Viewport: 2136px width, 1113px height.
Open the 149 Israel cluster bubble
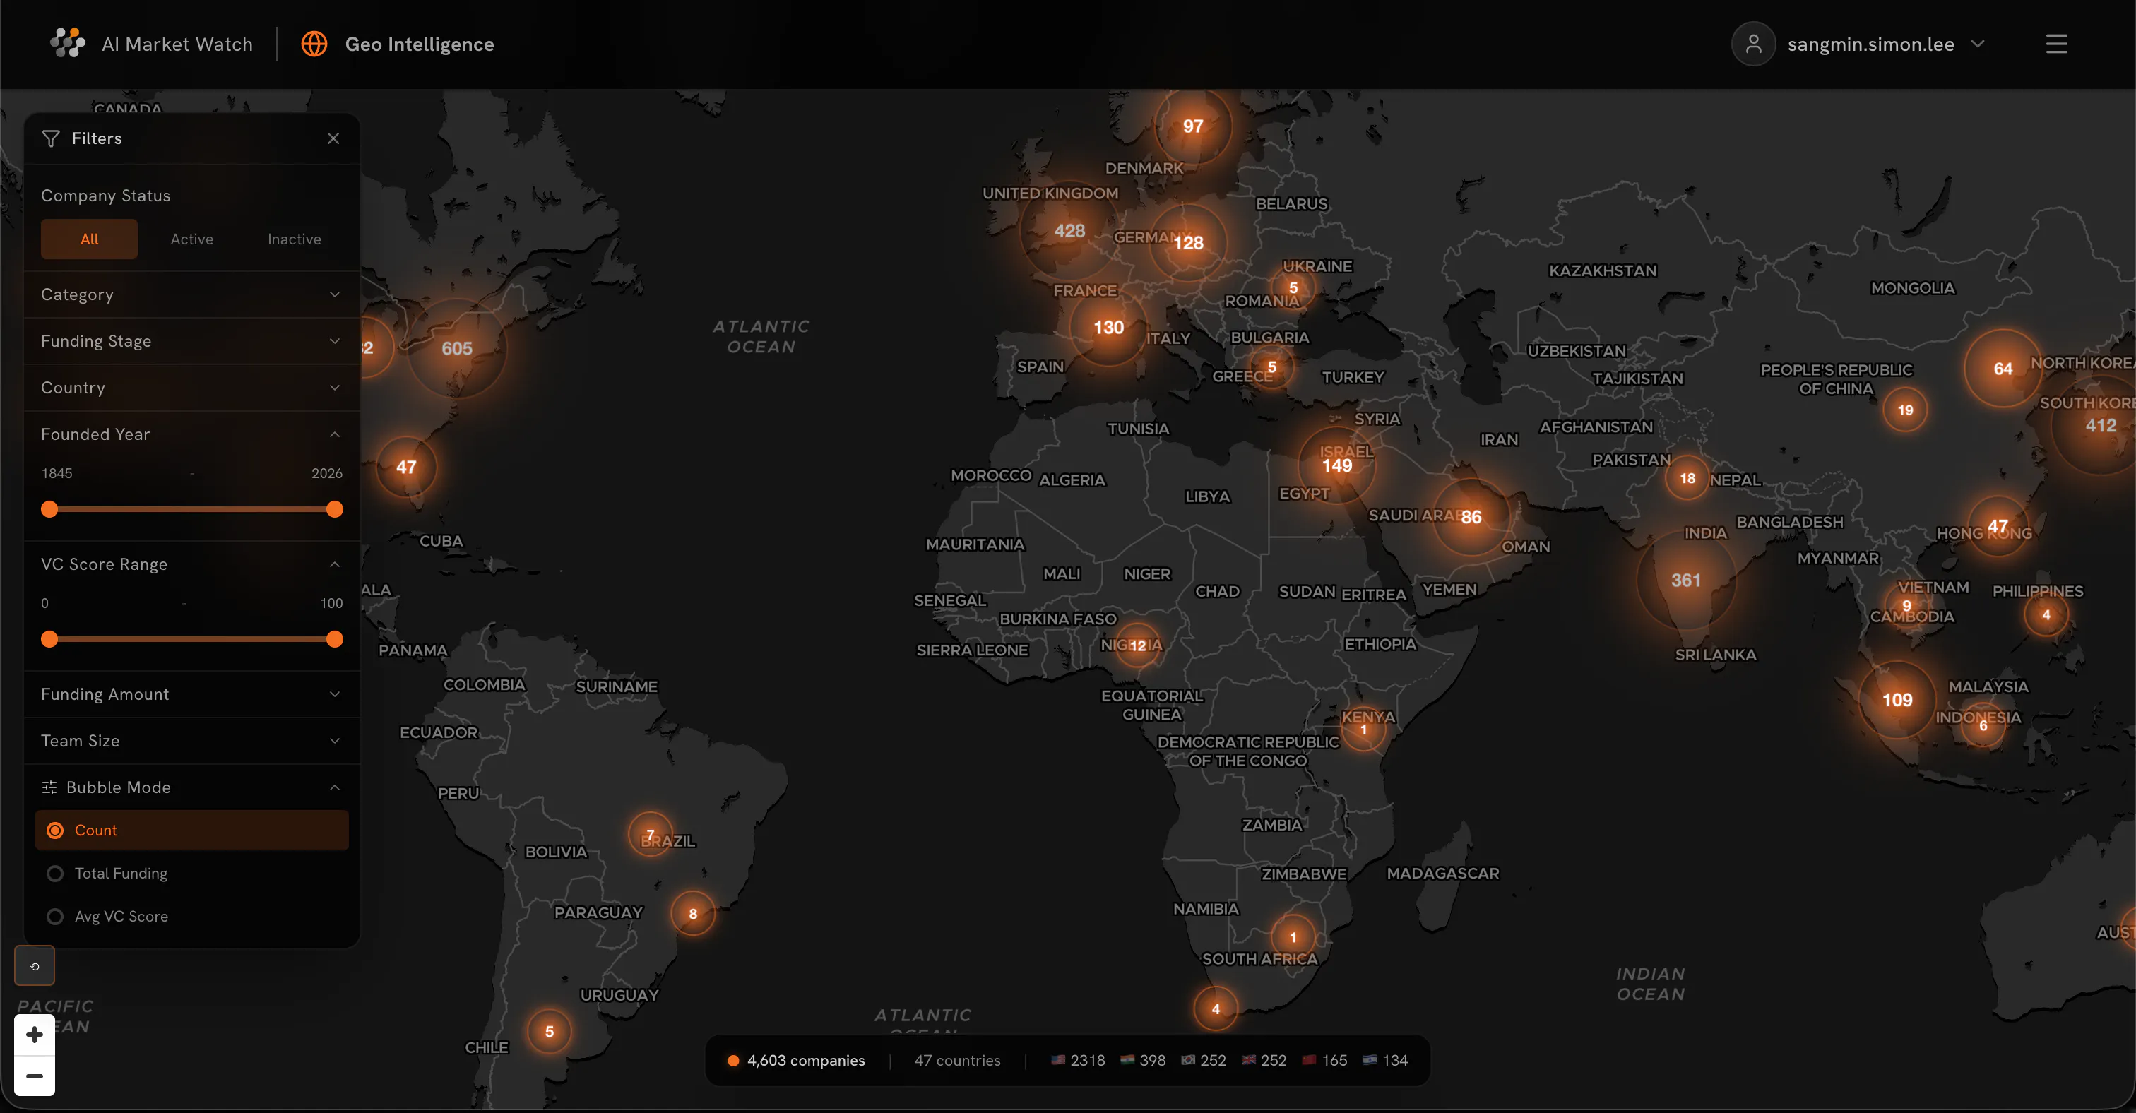point(1336,466)
